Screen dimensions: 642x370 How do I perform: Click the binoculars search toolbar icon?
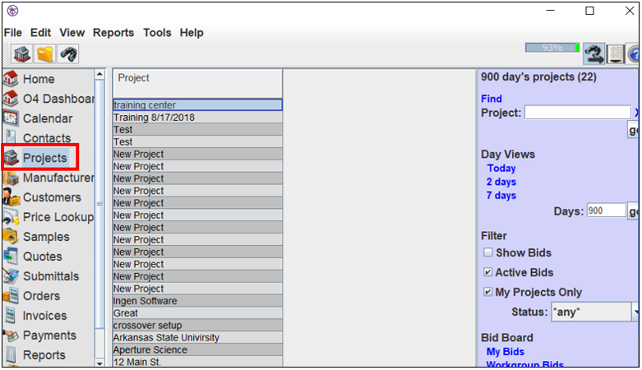point(67,54)
